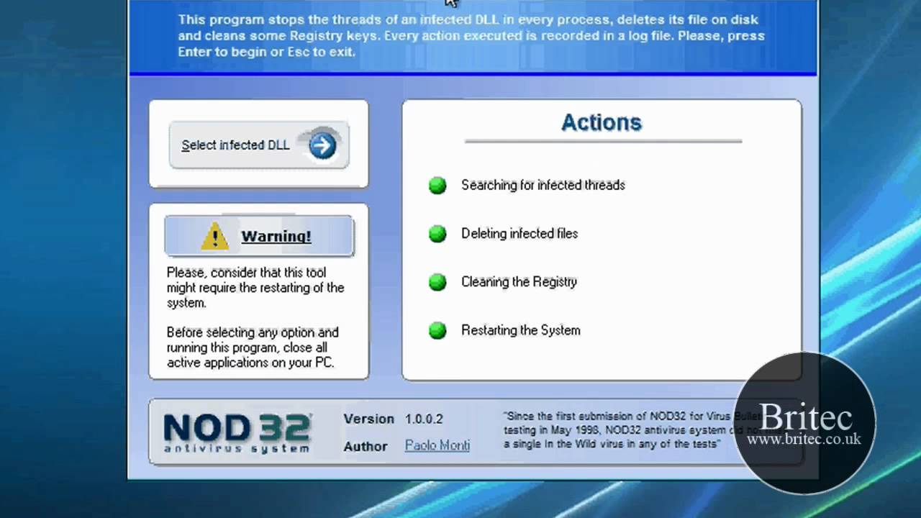The height and width of the screenshot is (518, 921).
Task: Click the 'might require the restarting' warning paragraph
Action: click(255, 288)
